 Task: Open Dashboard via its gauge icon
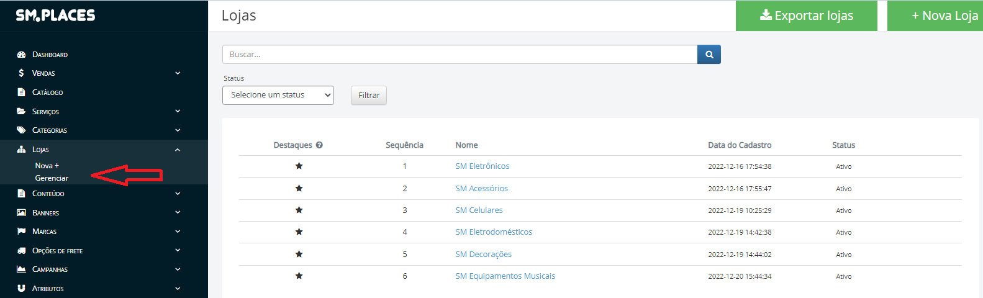point(21,55)
